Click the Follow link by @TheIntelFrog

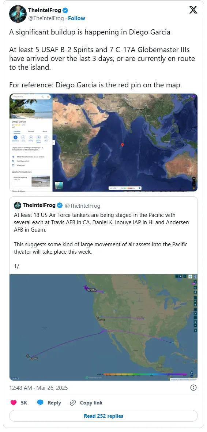click(76, 18)
